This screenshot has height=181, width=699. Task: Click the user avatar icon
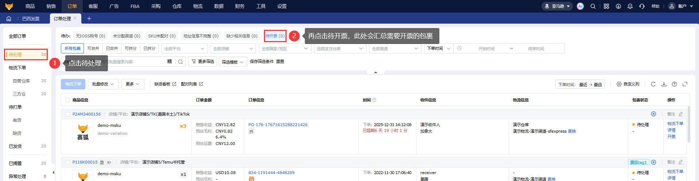(672, 6)
